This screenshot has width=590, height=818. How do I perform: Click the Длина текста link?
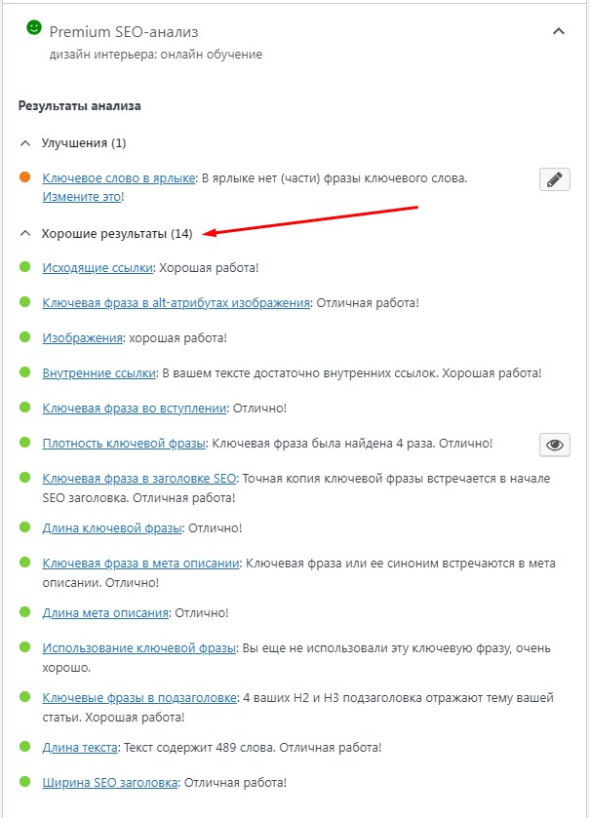[x=81, y=748]
